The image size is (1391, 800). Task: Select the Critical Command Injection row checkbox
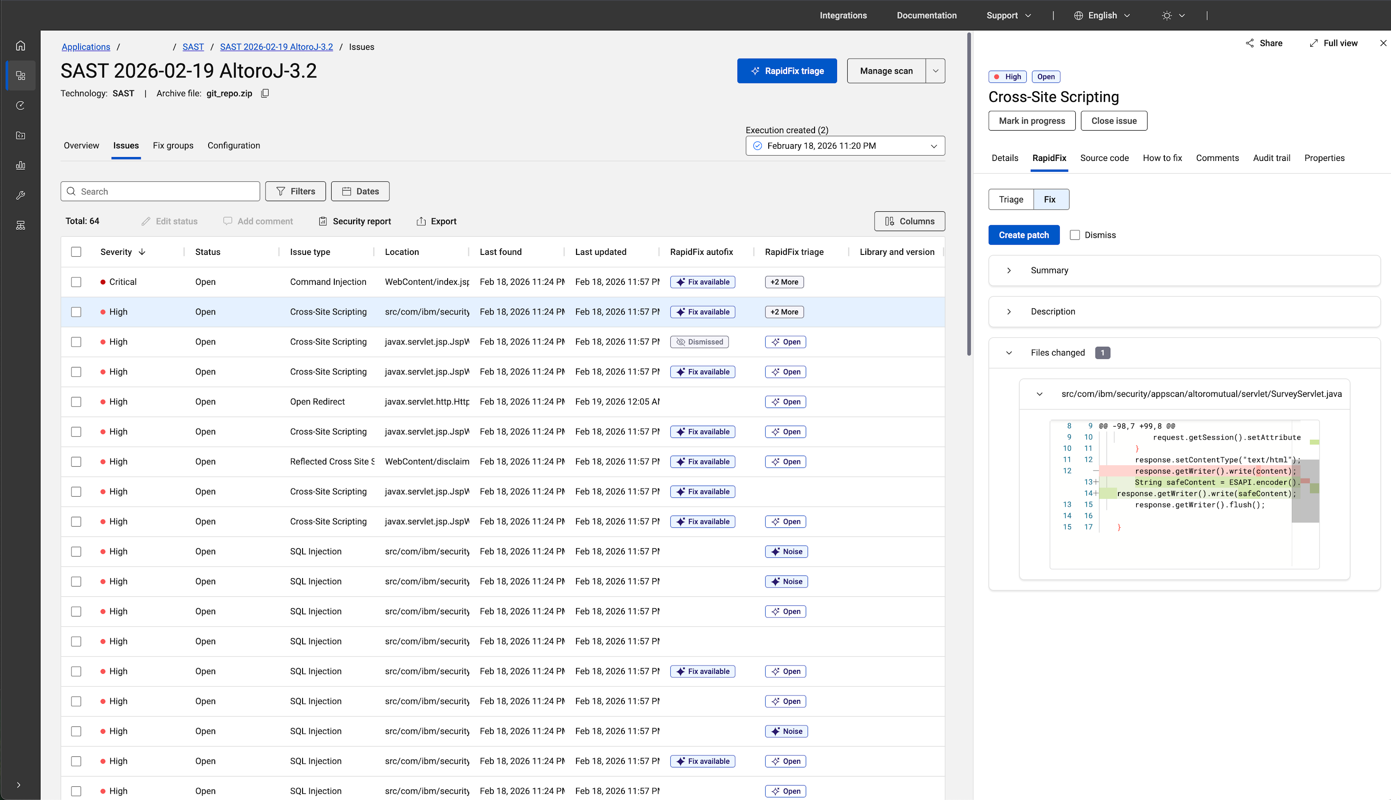click(x=76, y=282)
